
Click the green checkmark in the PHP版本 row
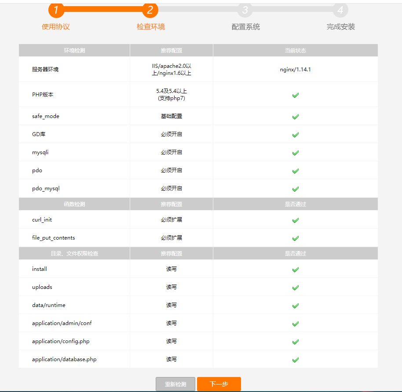coord(296,95)
